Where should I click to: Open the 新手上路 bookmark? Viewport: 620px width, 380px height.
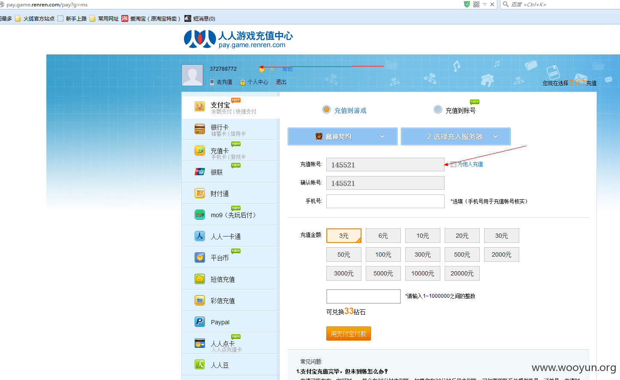pyautogui.click(x=72, y=18)
